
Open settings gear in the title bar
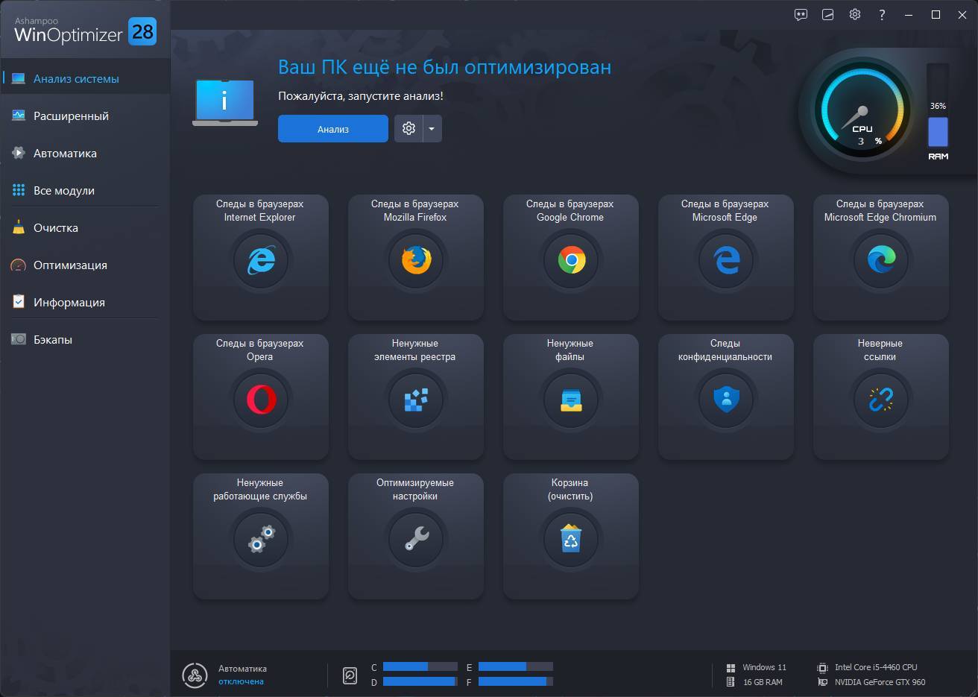point(855,14)
